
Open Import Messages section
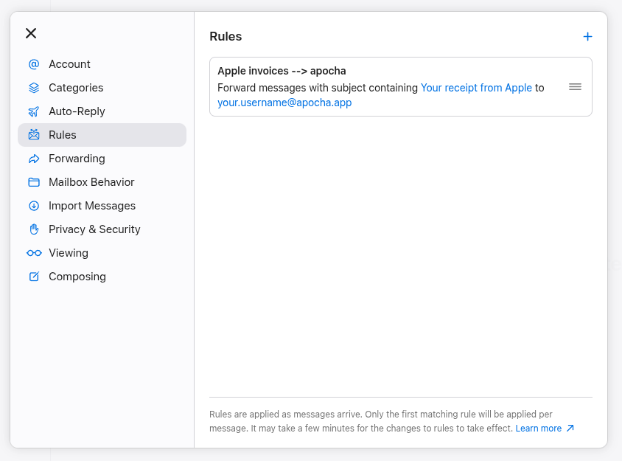(102, 206)
